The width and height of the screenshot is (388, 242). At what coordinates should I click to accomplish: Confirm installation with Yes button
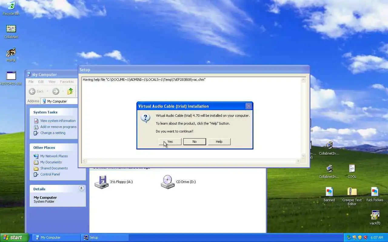170,142
